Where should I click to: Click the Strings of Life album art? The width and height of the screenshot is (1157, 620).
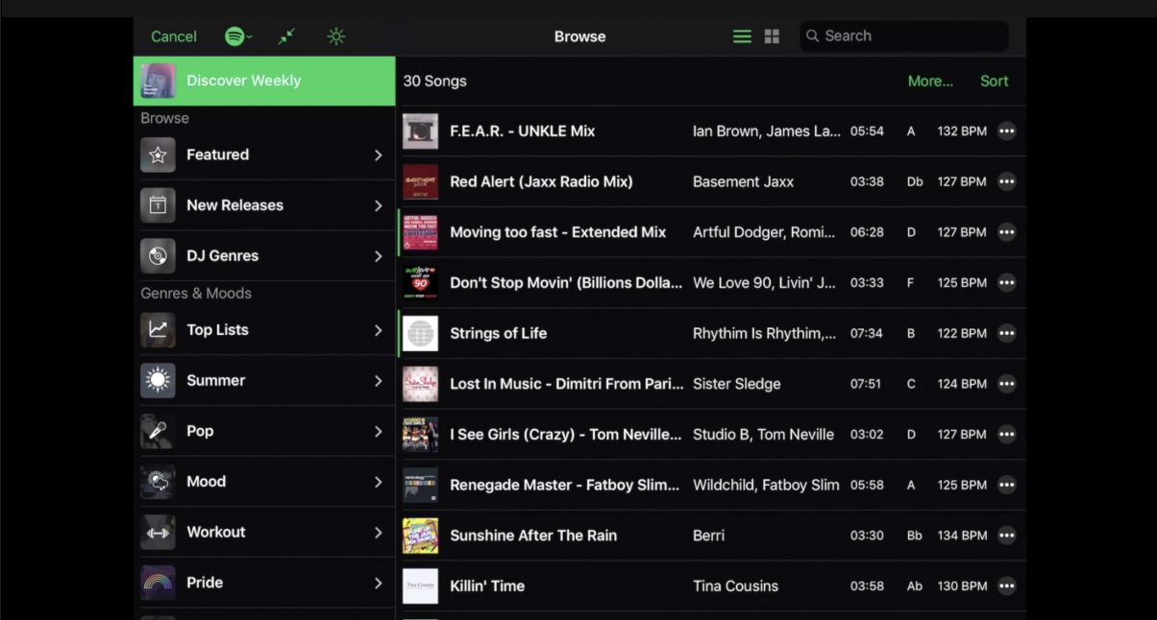pyautogui.click(x=420, y=333)
